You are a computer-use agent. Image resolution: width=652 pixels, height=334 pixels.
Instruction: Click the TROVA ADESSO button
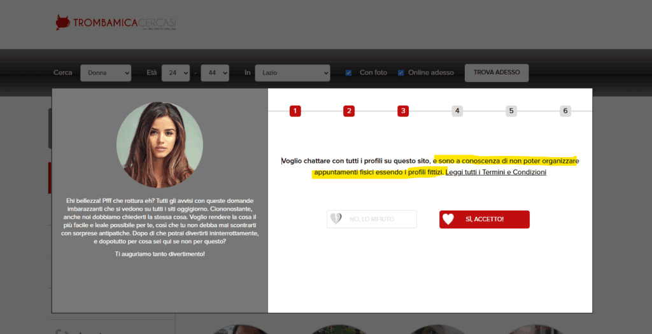[x=497, y=73]
